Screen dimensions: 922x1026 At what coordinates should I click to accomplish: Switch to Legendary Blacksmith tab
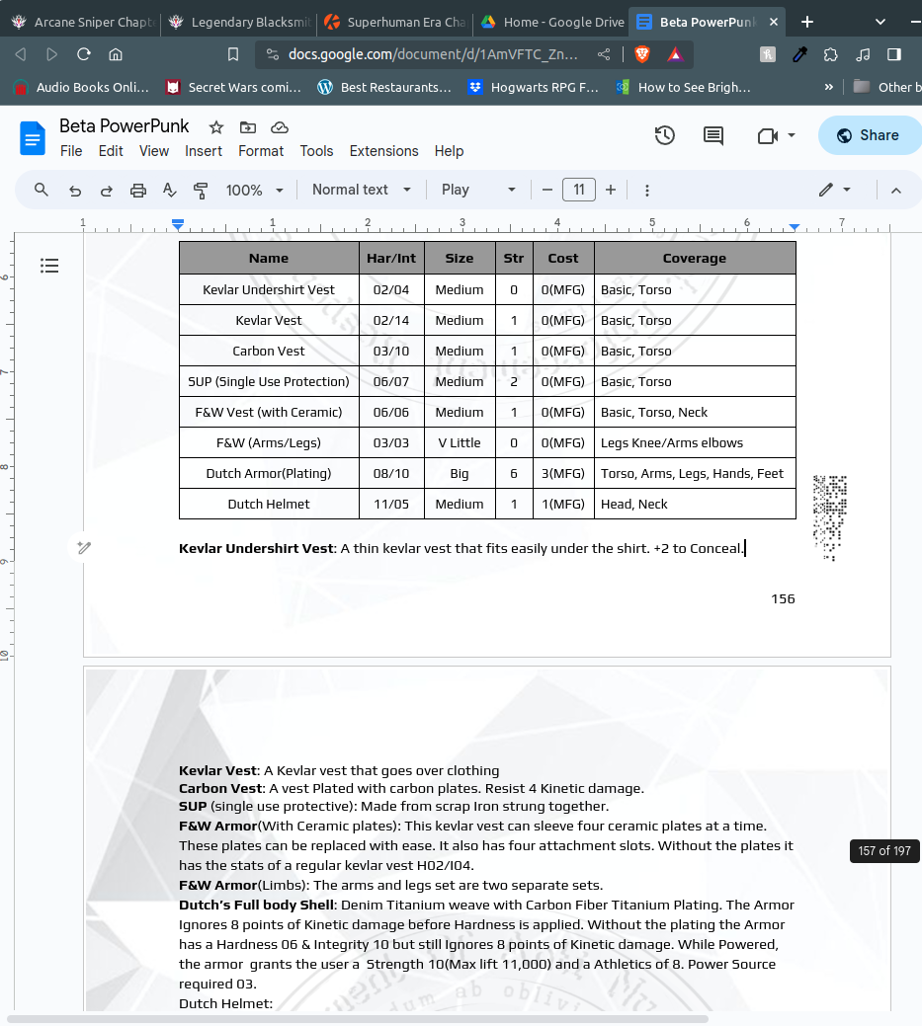coord(239,22)
